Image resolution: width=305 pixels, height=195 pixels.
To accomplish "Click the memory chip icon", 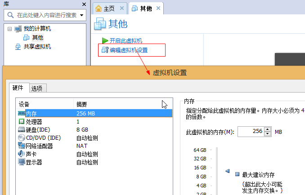I will [x=22, y=113].
